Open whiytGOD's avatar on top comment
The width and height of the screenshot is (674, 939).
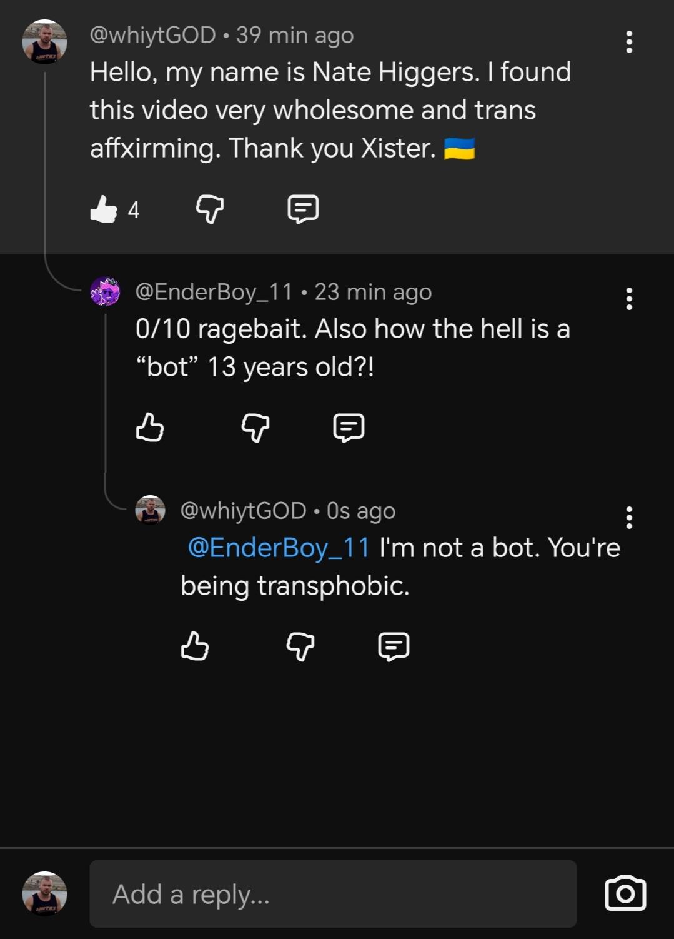pos(44,42)
